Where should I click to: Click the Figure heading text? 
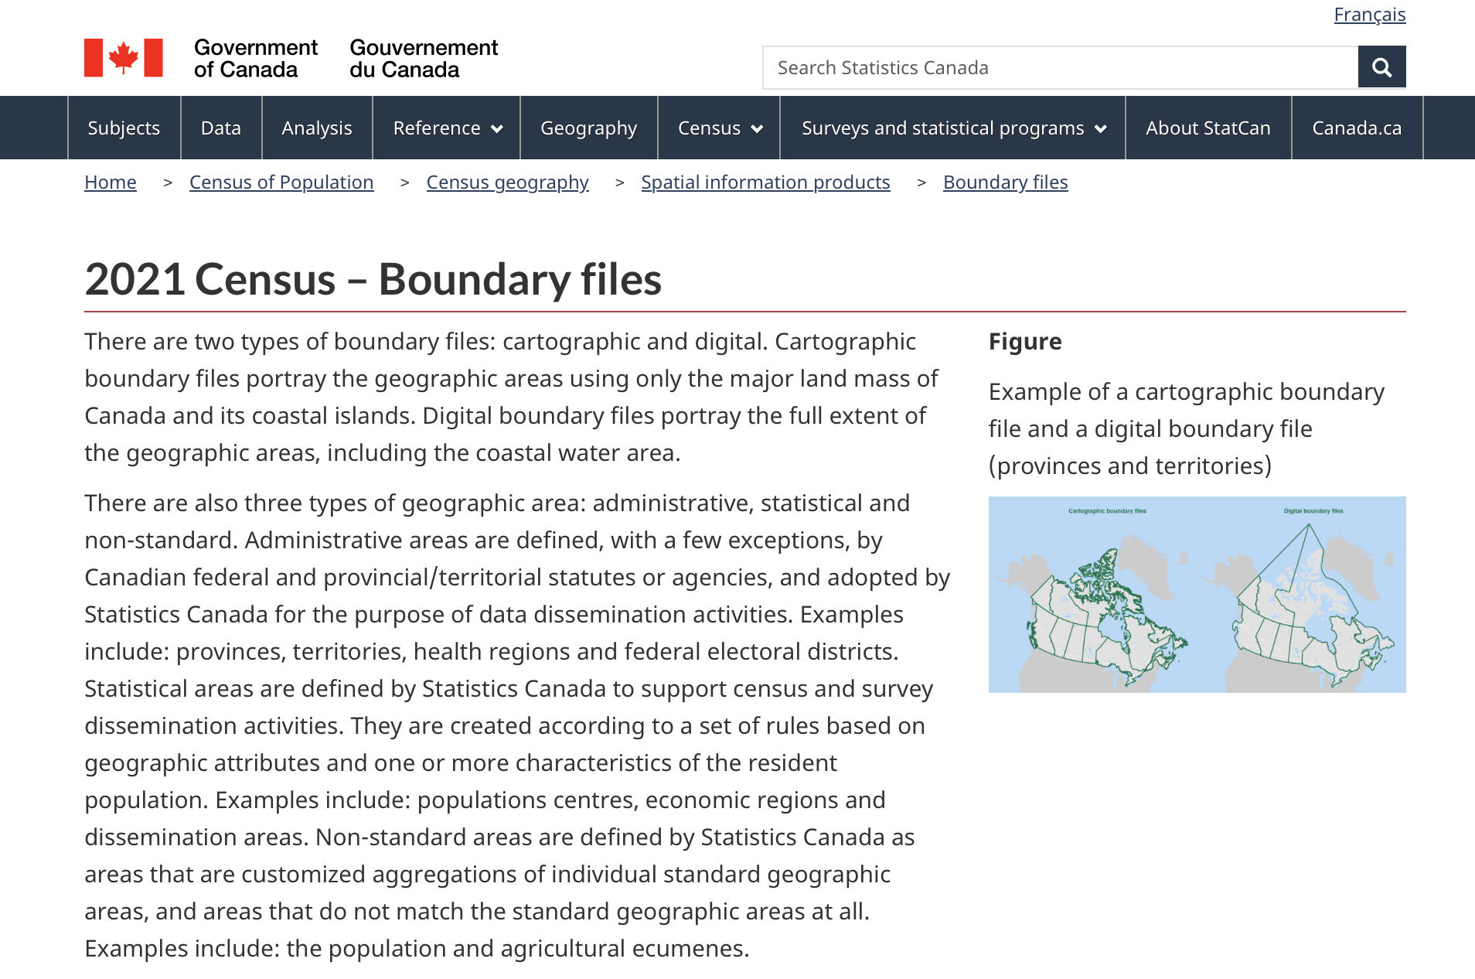click(x=1025, y=341)
